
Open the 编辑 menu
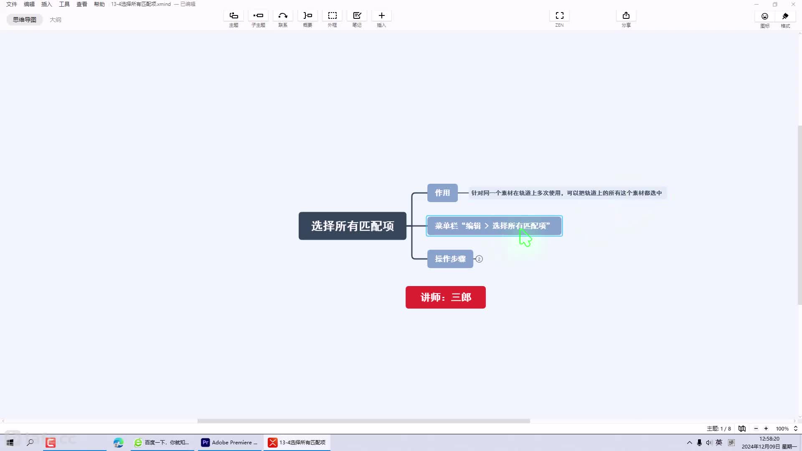[29, 4]
